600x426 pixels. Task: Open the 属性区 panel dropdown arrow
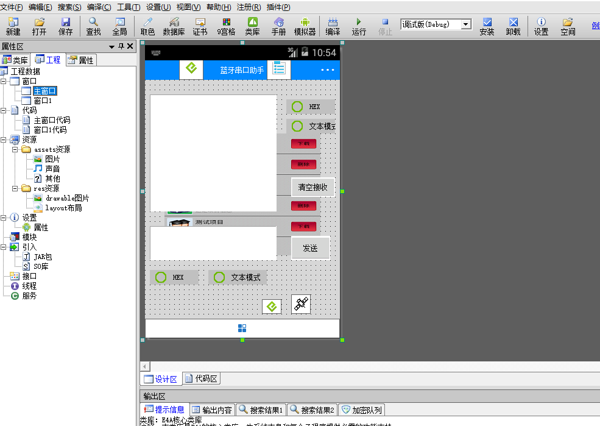tap(111, 47)
